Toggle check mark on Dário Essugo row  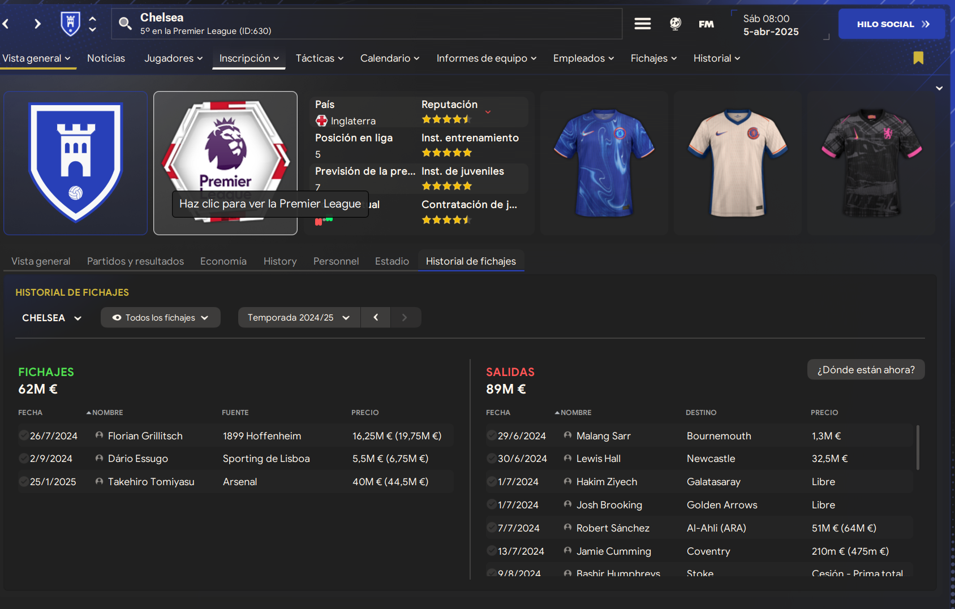point(24,458)
